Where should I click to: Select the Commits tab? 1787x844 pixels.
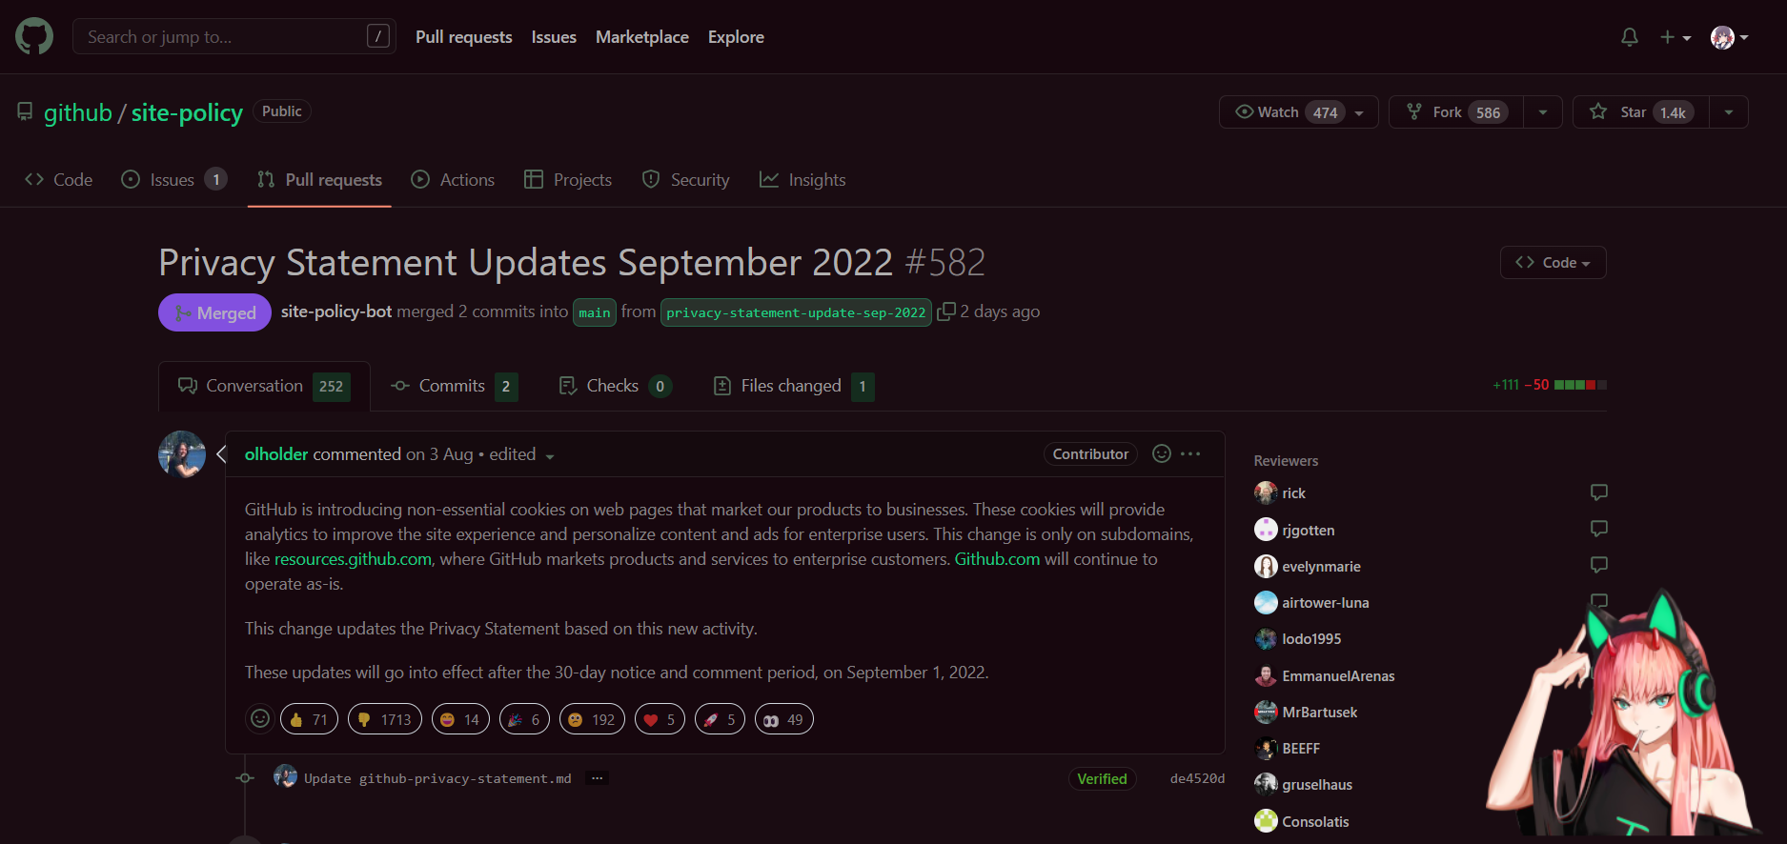[454, 386]
